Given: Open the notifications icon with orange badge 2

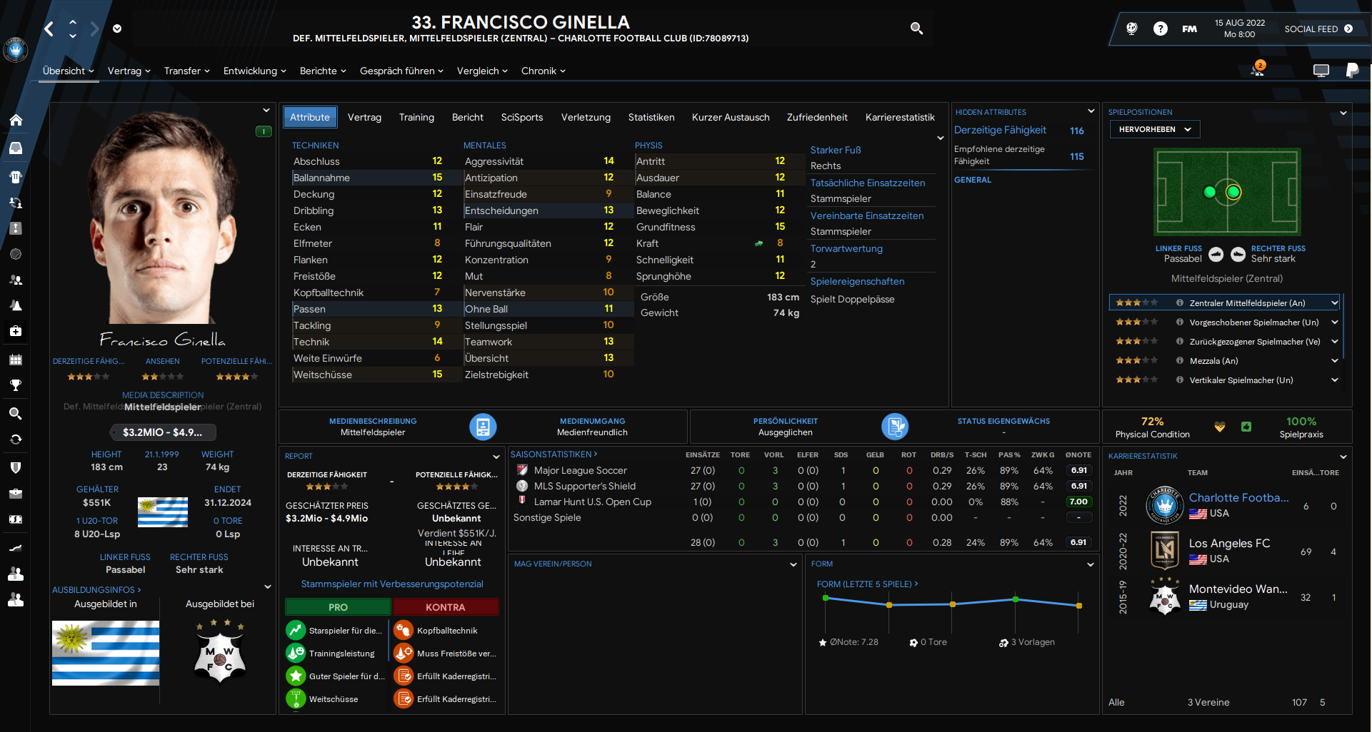Looking at the screenshot, I should tap(1257, 69).
